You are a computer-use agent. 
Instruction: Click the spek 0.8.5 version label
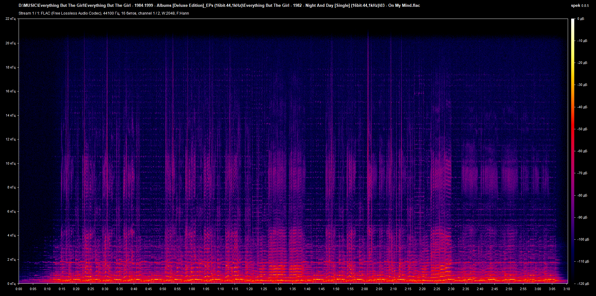[580, 6]
